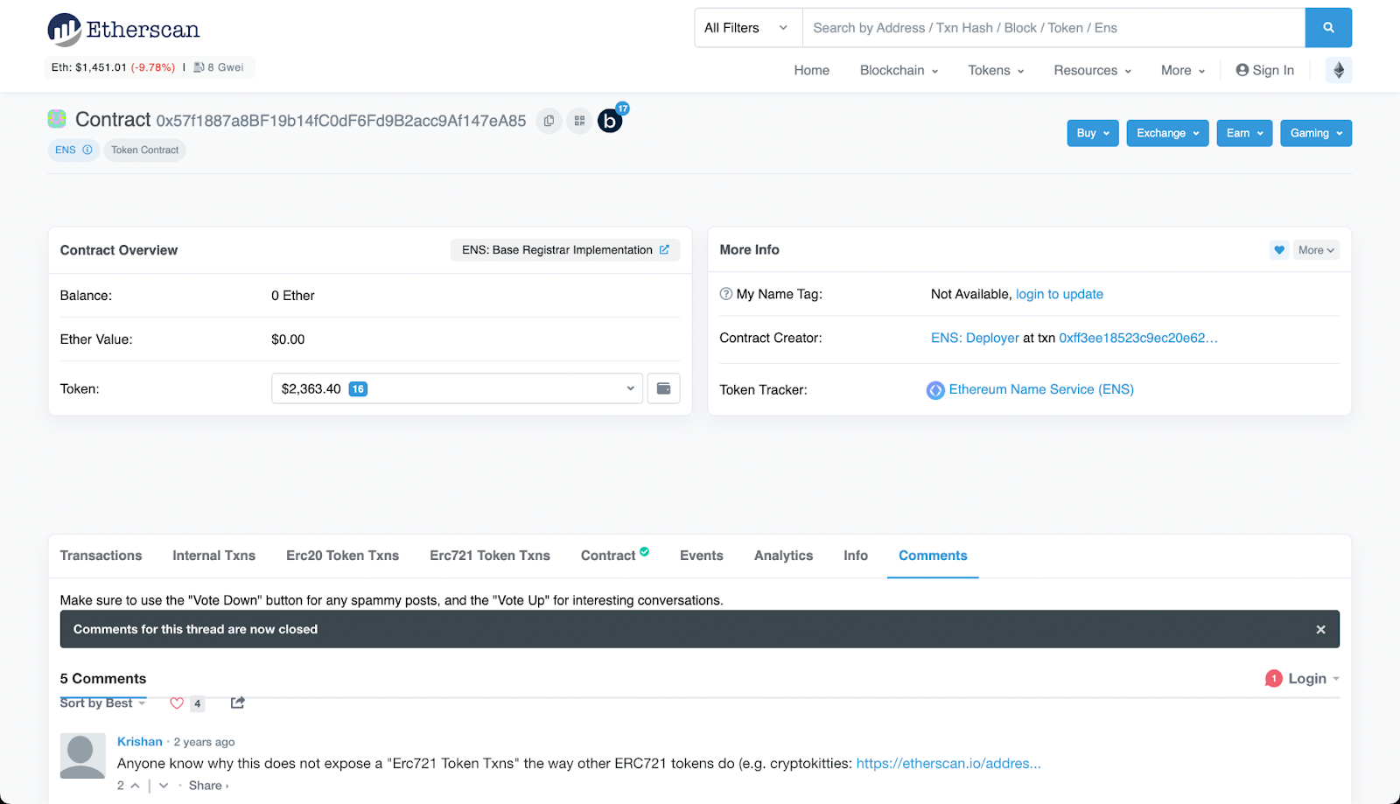This screenshot has width=1400, height=804.
Task: Downvote Krishan's comment
Action: point(164,786)
